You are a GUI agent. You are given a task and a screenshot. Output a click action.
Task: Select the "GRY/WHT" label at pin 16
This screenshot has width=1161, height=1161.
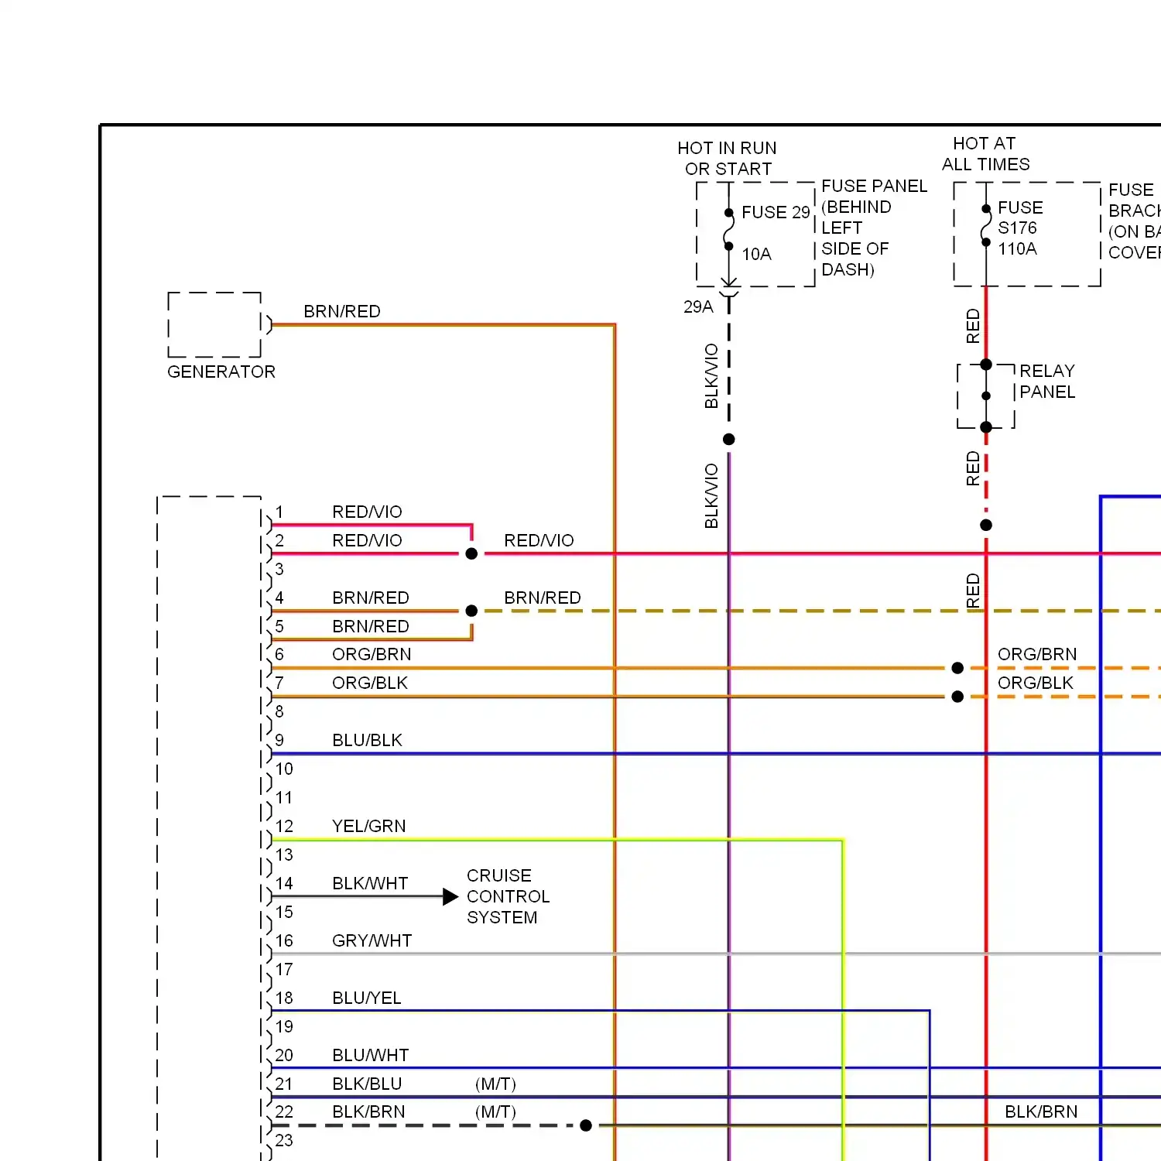pyautogui.click(x=372, y=940)
